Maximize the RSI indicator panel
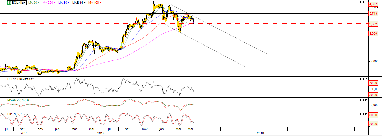This screenshot has width=382, height=136. pos(362,79)
